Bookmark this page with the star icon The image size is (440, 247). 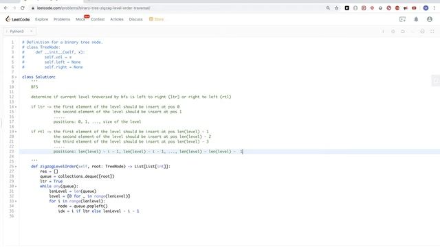tap(336, 8)
